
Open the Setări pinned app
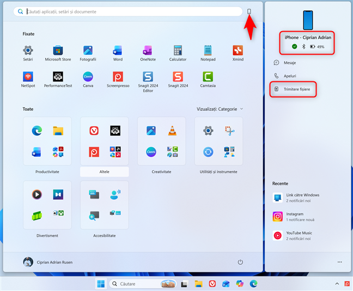pyautogui.click(x=28, y=54)
